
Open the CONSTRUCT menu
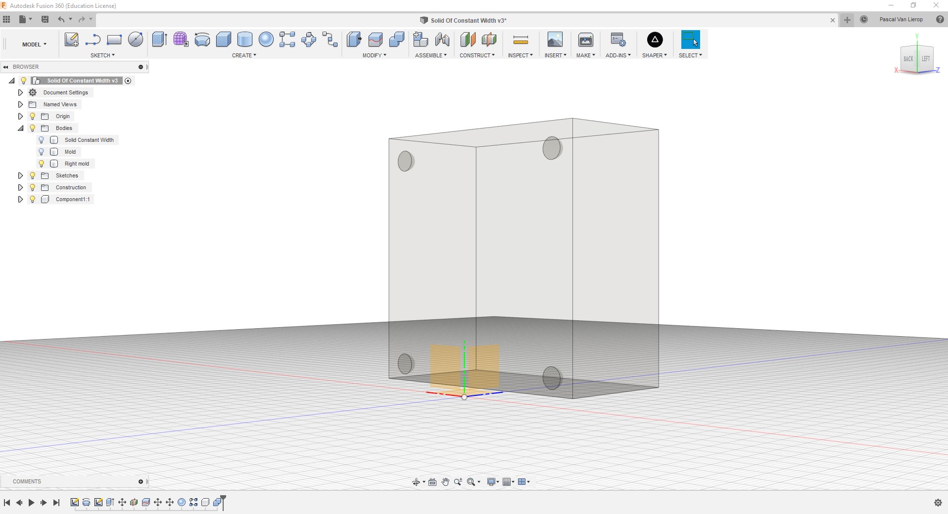point(477,55)
